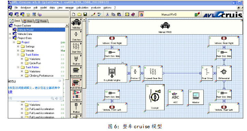Screen dimensions: 247x131
Task: Select the Controls component palette
Action: pyautogui.click(x=76, y=96)
